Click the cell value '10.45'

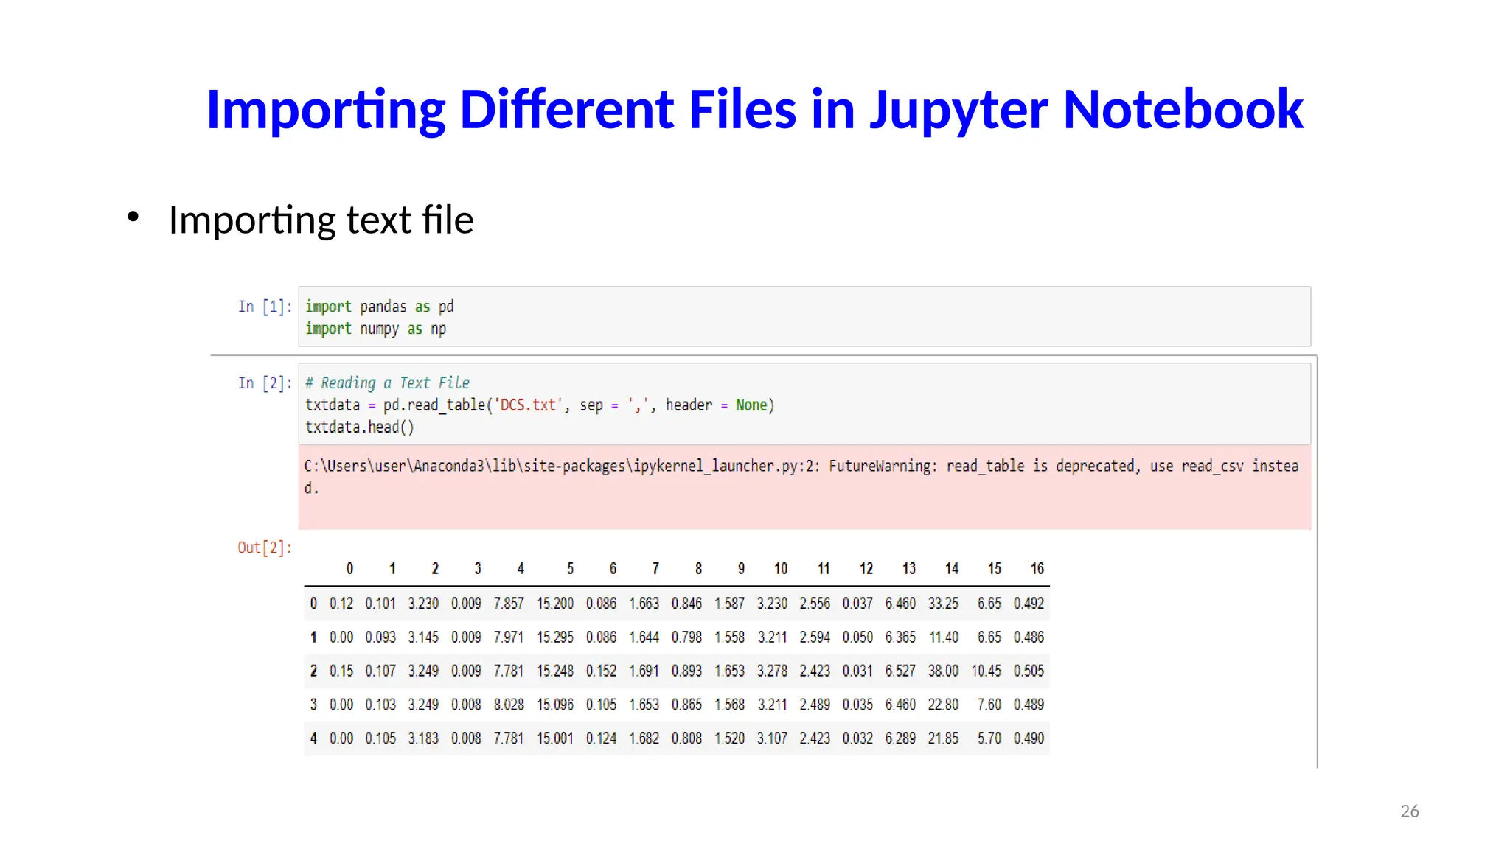(987, 671)
